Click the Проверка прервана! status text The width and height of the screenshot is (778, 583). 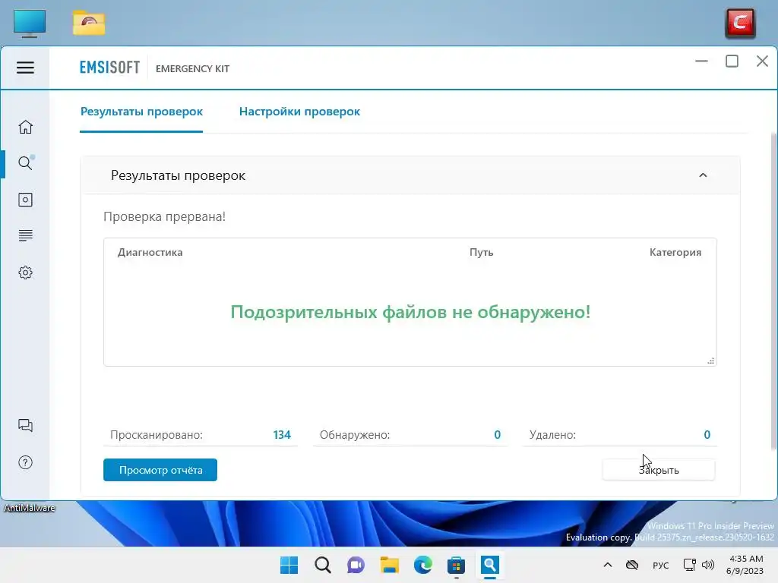pos(164,216)
